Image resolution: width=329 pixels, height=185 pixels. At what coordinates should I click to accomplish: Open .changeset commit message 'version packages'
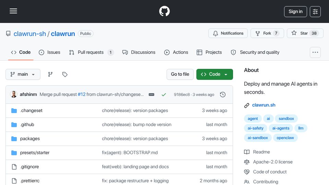[x=135, y=111]
